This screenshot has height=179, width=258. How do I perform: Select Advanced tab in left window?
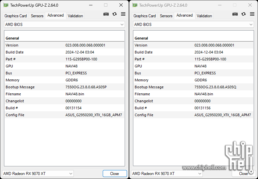click(56, 16)
